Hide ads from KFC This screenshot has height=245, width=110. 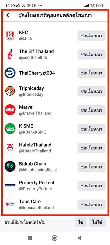(x=92, y=36)
